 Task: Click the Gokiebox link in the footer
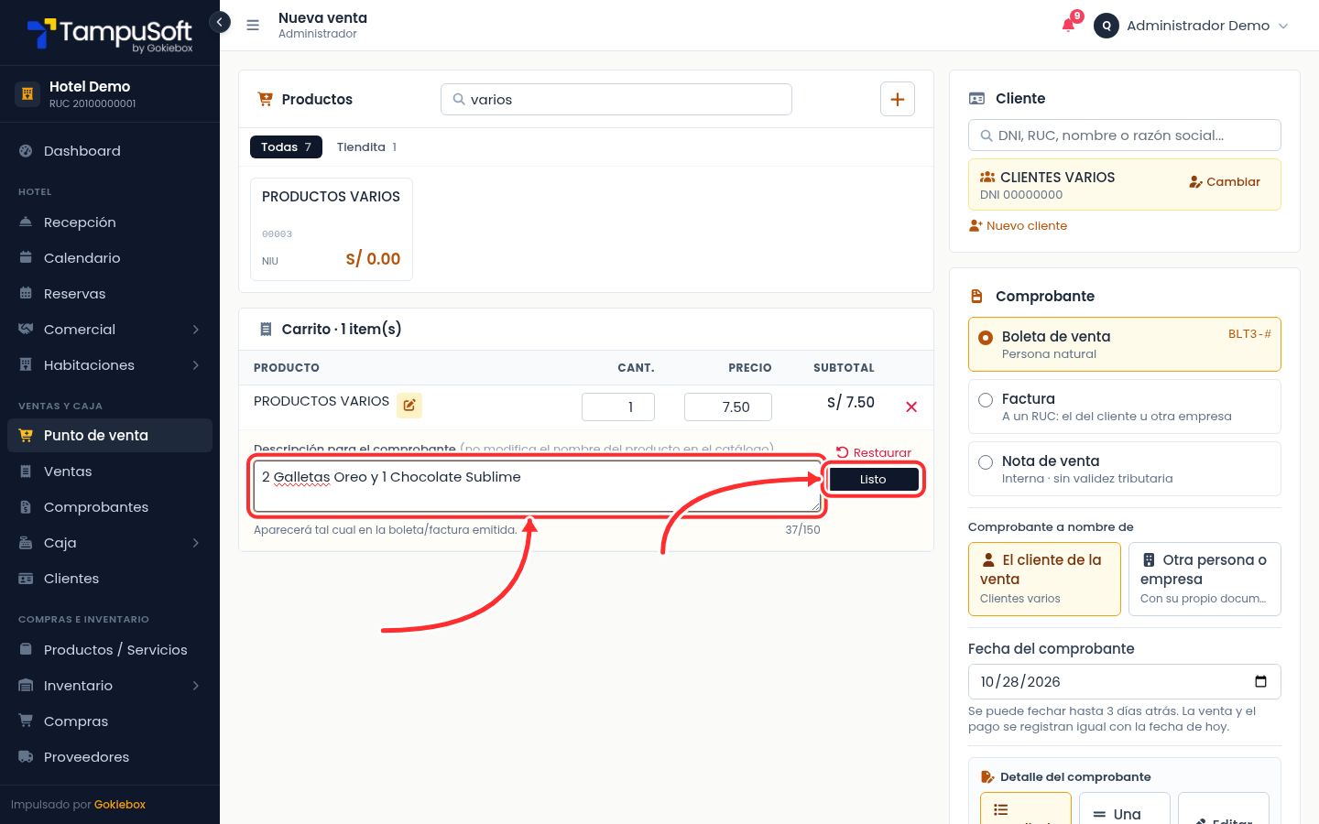click(x=120, y=805)
